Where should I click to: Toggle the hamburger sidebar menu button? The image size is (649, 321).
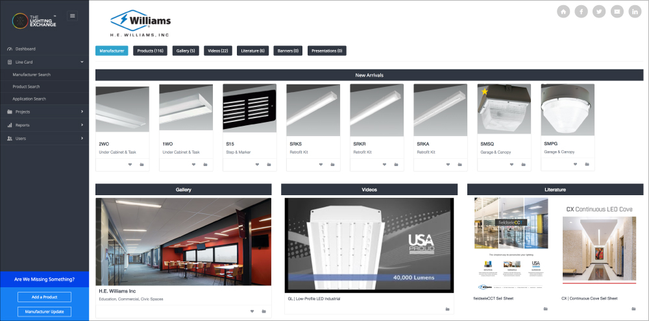pos(73,16)
